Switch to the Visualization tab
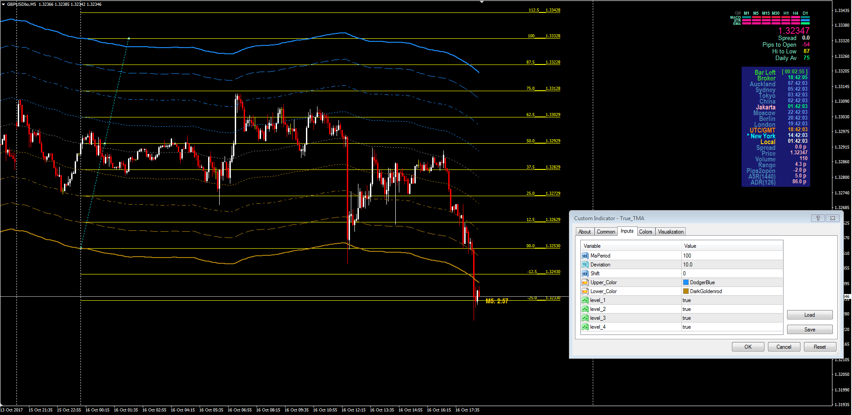The height and width of the screenshot is (415, 852). click(x=671, y=232)
